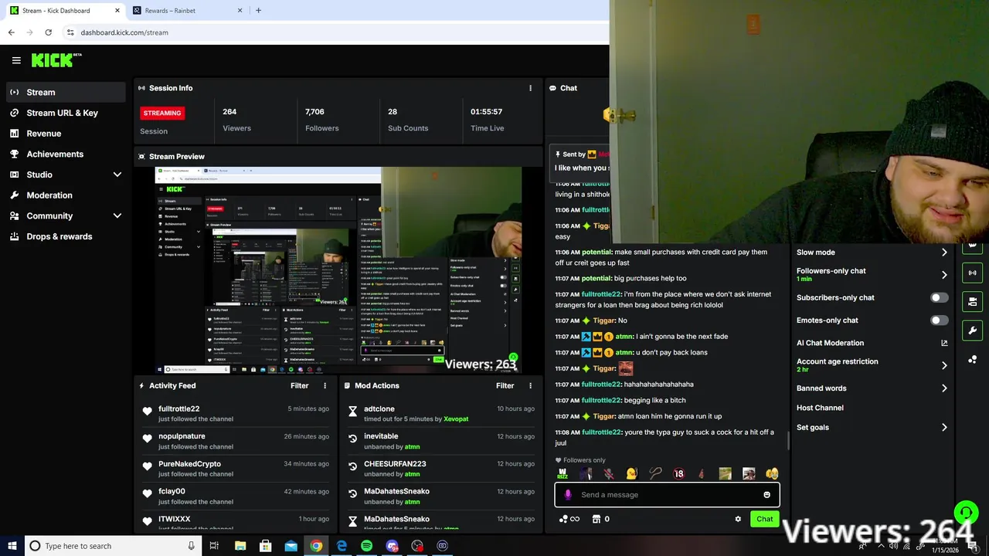Image resolution: width=989 pixels, height=556 pixels.
Task: Click the three-dots points icon below the wrench
Action: tap(972, 359)
